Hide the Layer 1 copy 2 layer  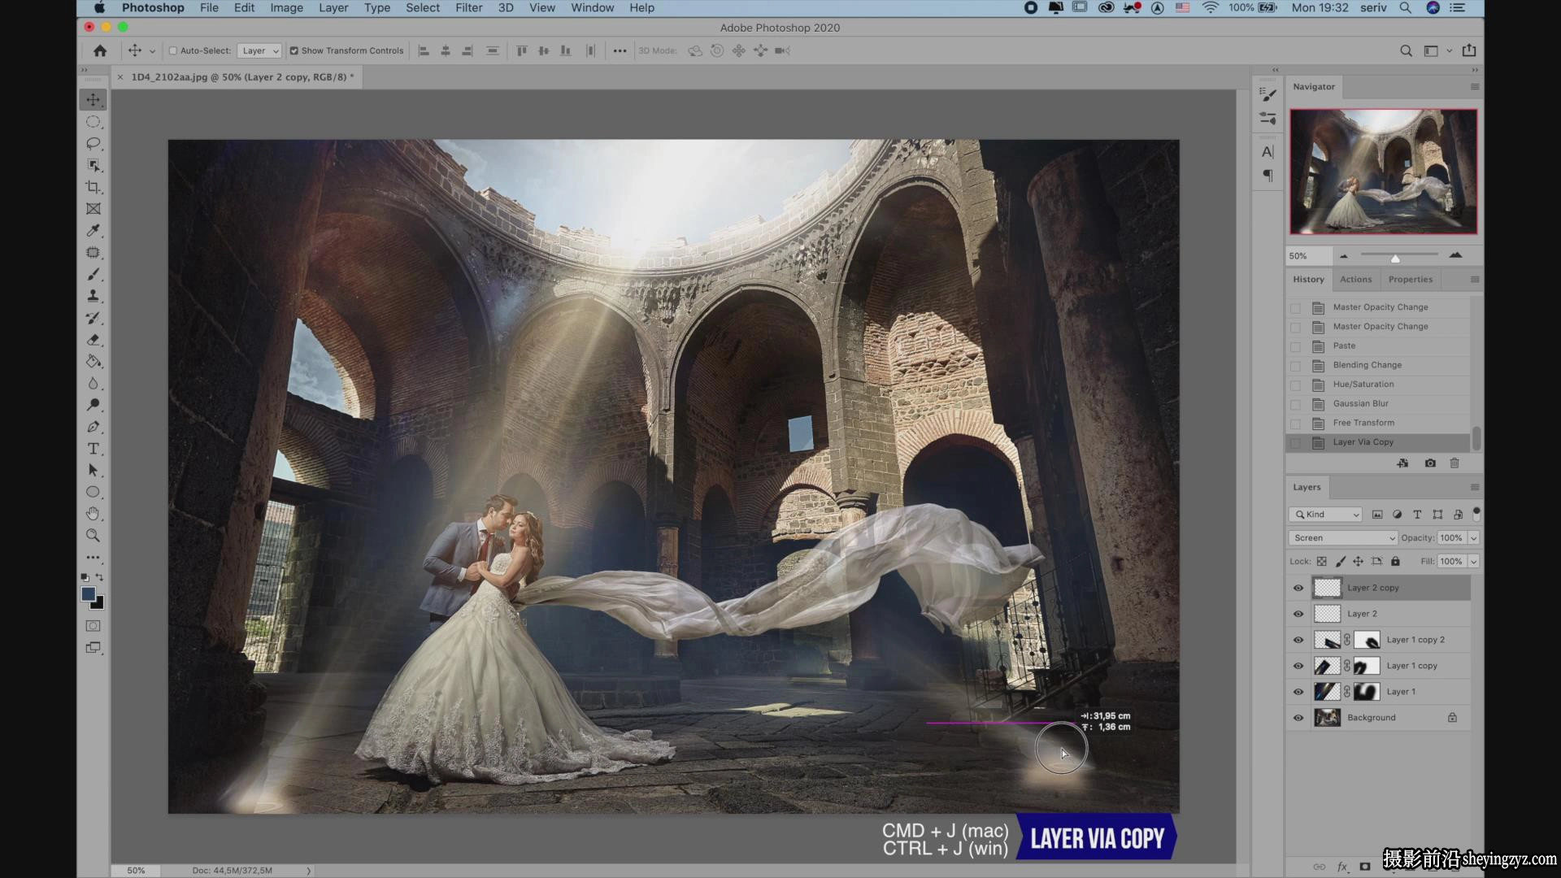coord(1298,640)
